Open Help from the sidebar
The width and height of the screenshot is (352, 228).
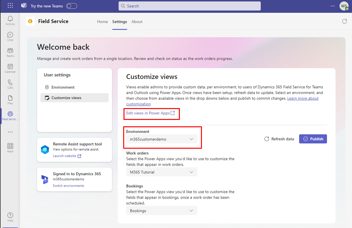[x=10, y=217]
